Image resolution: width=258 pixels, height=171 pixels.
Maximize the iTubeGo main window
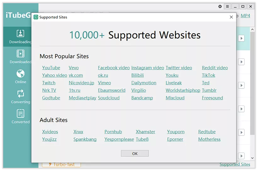point(243,6)
